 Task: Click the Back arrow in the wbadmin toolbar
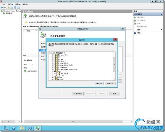coord(2,7)
